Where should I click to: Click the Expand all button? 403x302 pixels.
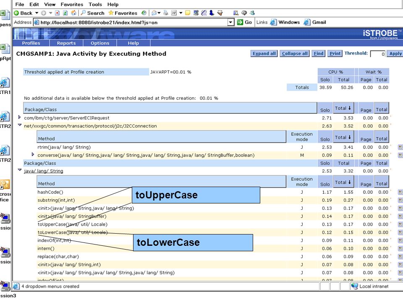pyautogui.click(x=264, y=53)
